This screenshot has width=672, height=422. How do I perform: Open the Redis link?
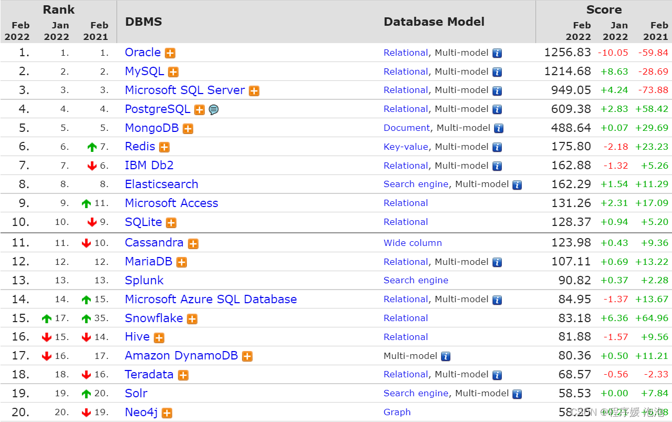140,147
